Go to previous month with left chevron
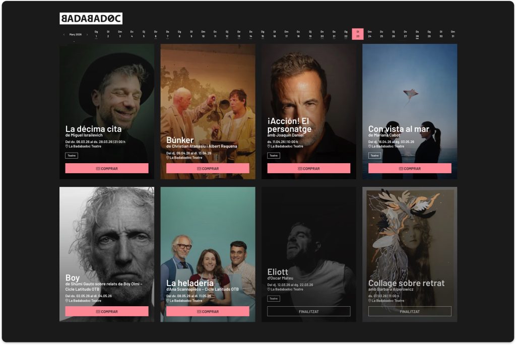 [x=64, y=35]
